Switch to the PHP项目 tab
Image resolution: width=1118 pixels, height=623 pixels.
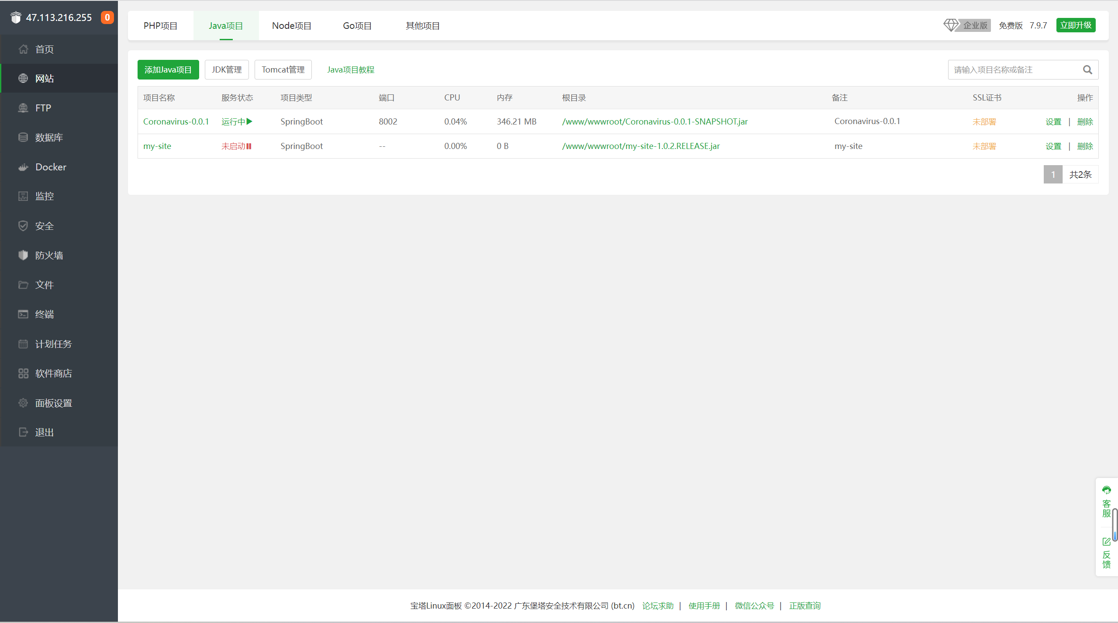tap(160, 26)
